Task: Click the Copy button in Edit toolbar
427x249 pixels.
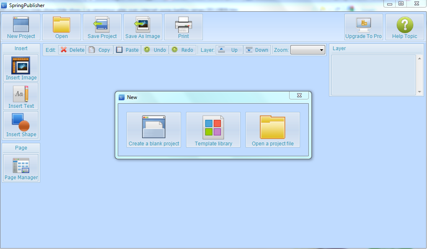Action: pyautogui.click(x=100, y=50)
